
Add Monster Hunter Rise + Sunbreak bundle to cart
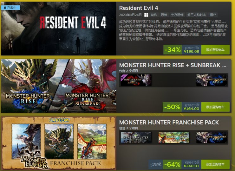(215, 107)
